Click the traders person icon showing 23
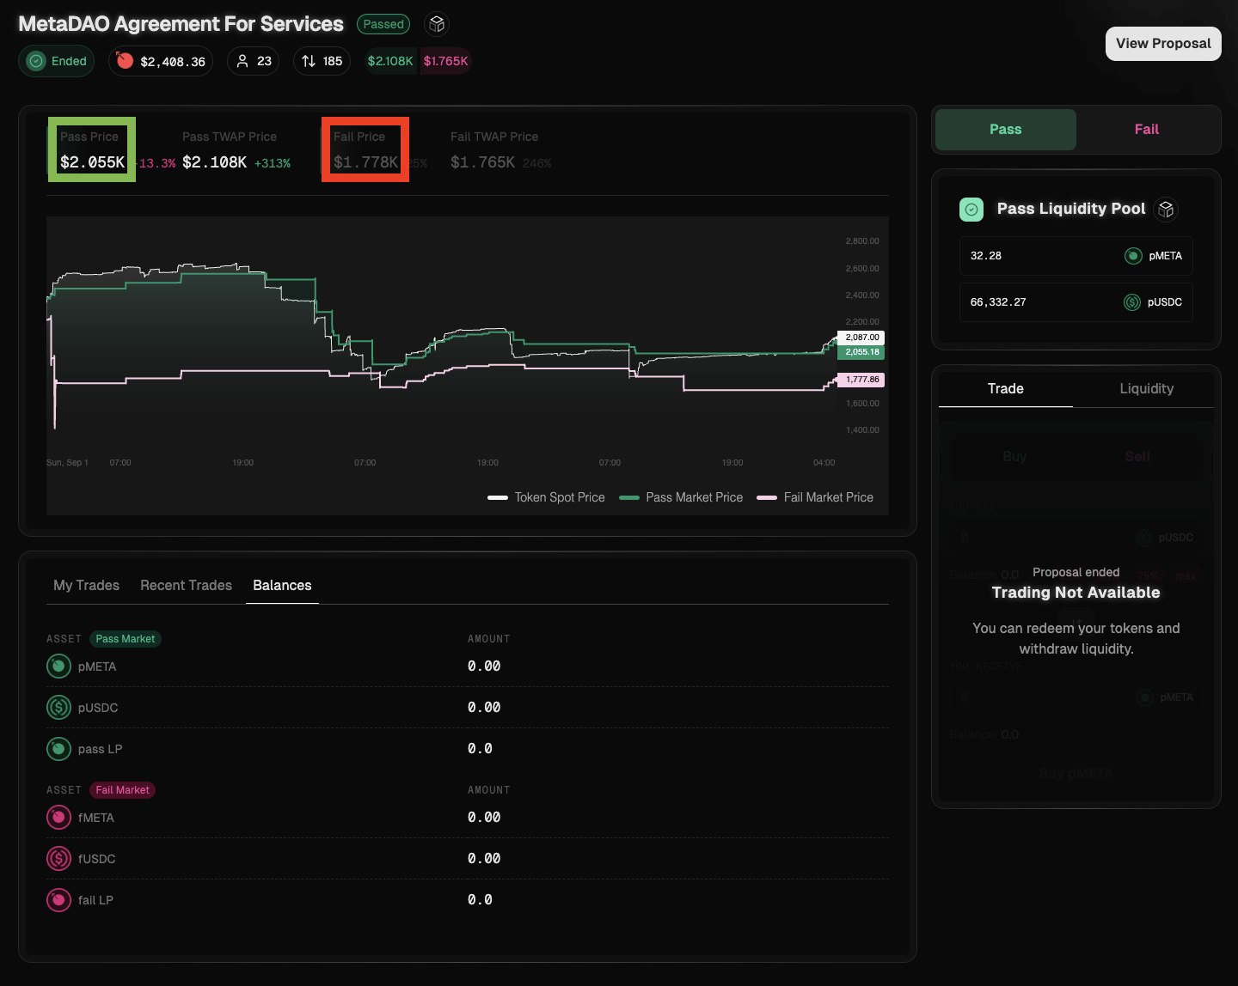 coord(242,61)
